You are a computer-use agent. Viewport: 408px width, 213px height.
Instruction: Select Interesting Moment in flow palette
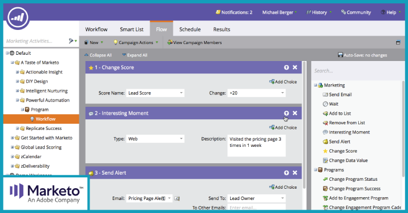click(x=346, y=132)
